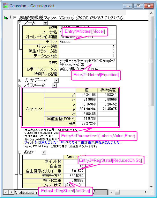Screen dimensions: 157x198
Task: Click the オペレーション時間 row label
Action: (x=41, y=37)
